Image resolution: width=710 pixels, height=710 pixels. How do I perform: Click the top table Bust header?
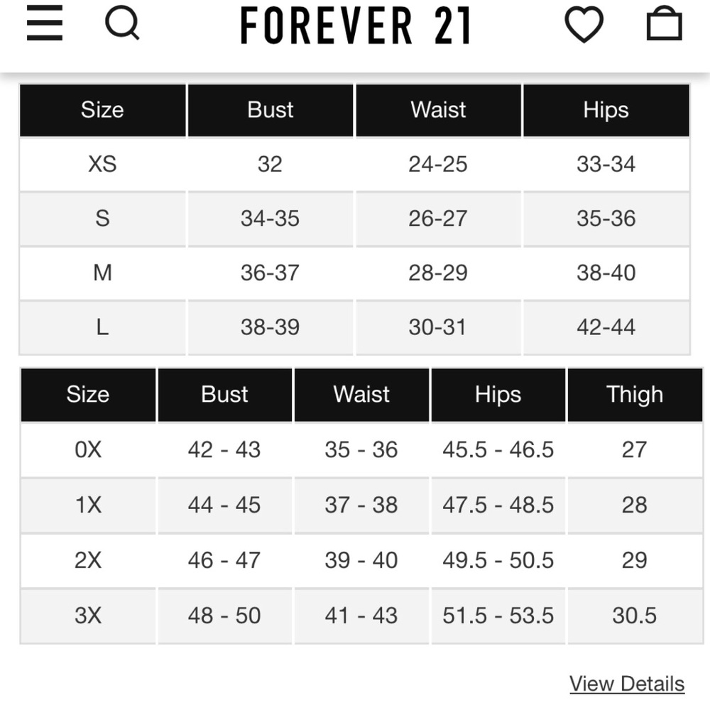click(x=271, y=110)
